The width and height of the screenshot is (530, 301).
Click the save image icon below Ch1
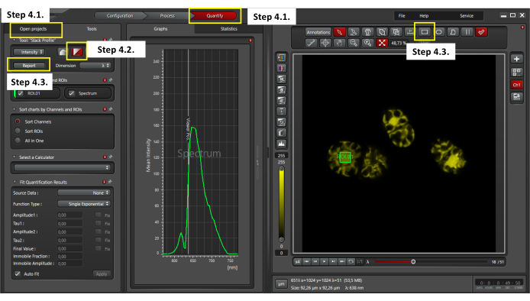point(516,97)
